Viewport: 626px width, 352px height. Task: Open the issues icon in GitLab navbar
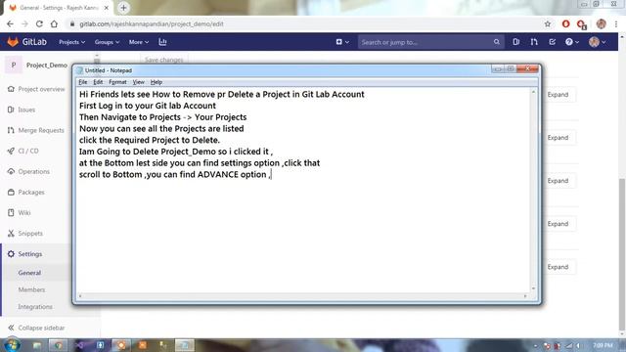(x=515, y=42)
